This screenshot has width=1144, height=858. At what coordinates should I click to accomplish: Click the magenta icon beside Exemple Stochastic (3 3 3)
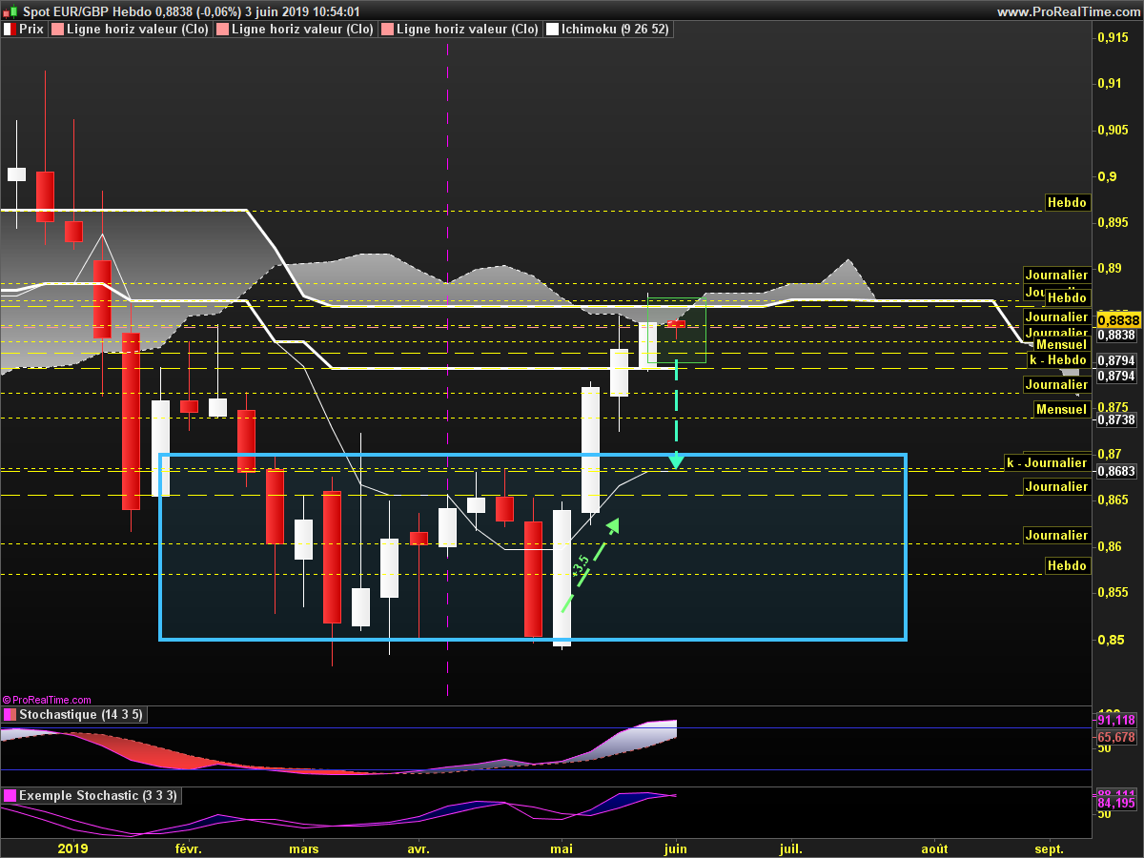coord(10,795)
